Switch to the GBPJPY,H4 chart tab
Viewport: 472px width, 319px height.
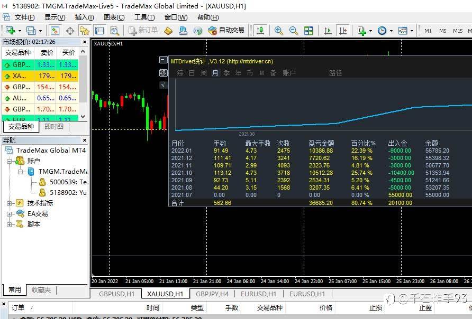pyautogui.click(x=212, y=294)
